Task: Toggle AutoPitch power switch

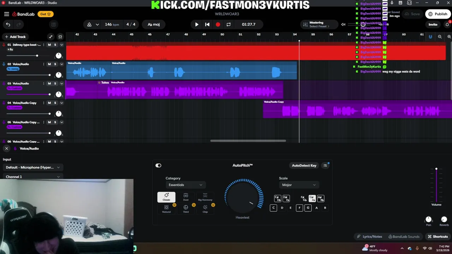Action: [x=158, y=165]
